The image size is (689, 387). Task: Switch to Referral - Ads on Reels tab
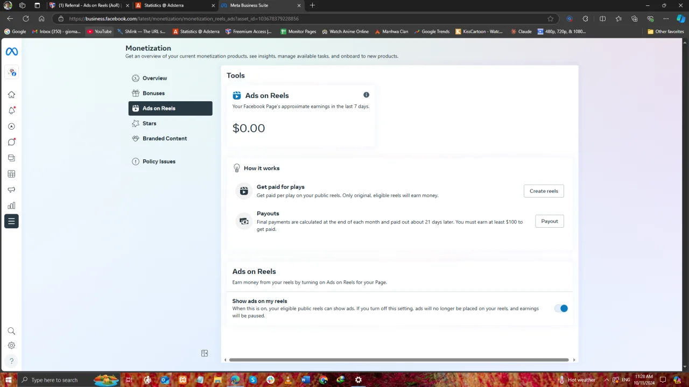(x=89, y=5)
